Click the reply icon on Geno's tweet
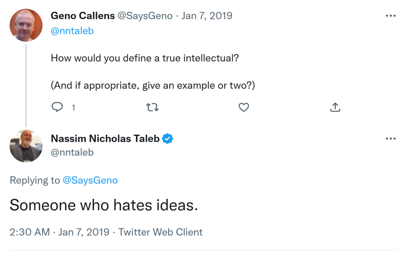406x256 pixels. pyautogui.click(x=57, y=107)
